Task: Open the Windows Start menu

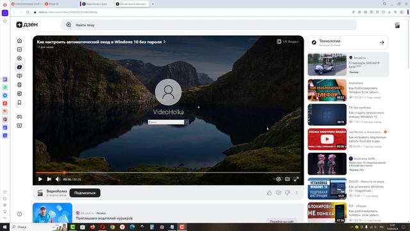Action: 4,227
